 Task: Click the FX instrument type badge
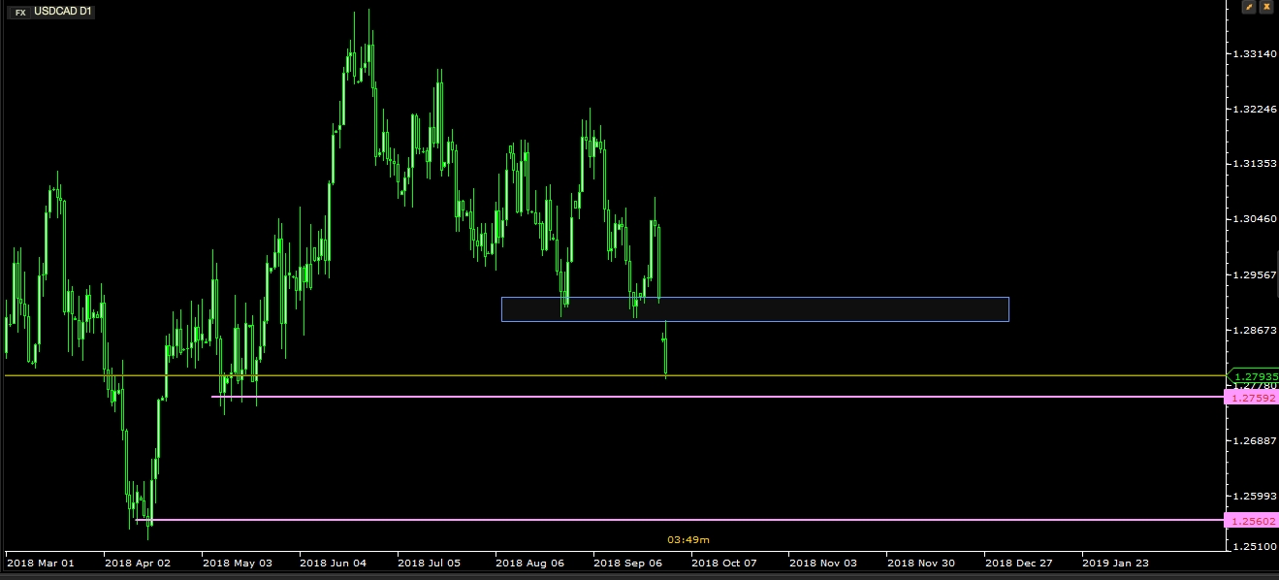(x=19, y=13)
